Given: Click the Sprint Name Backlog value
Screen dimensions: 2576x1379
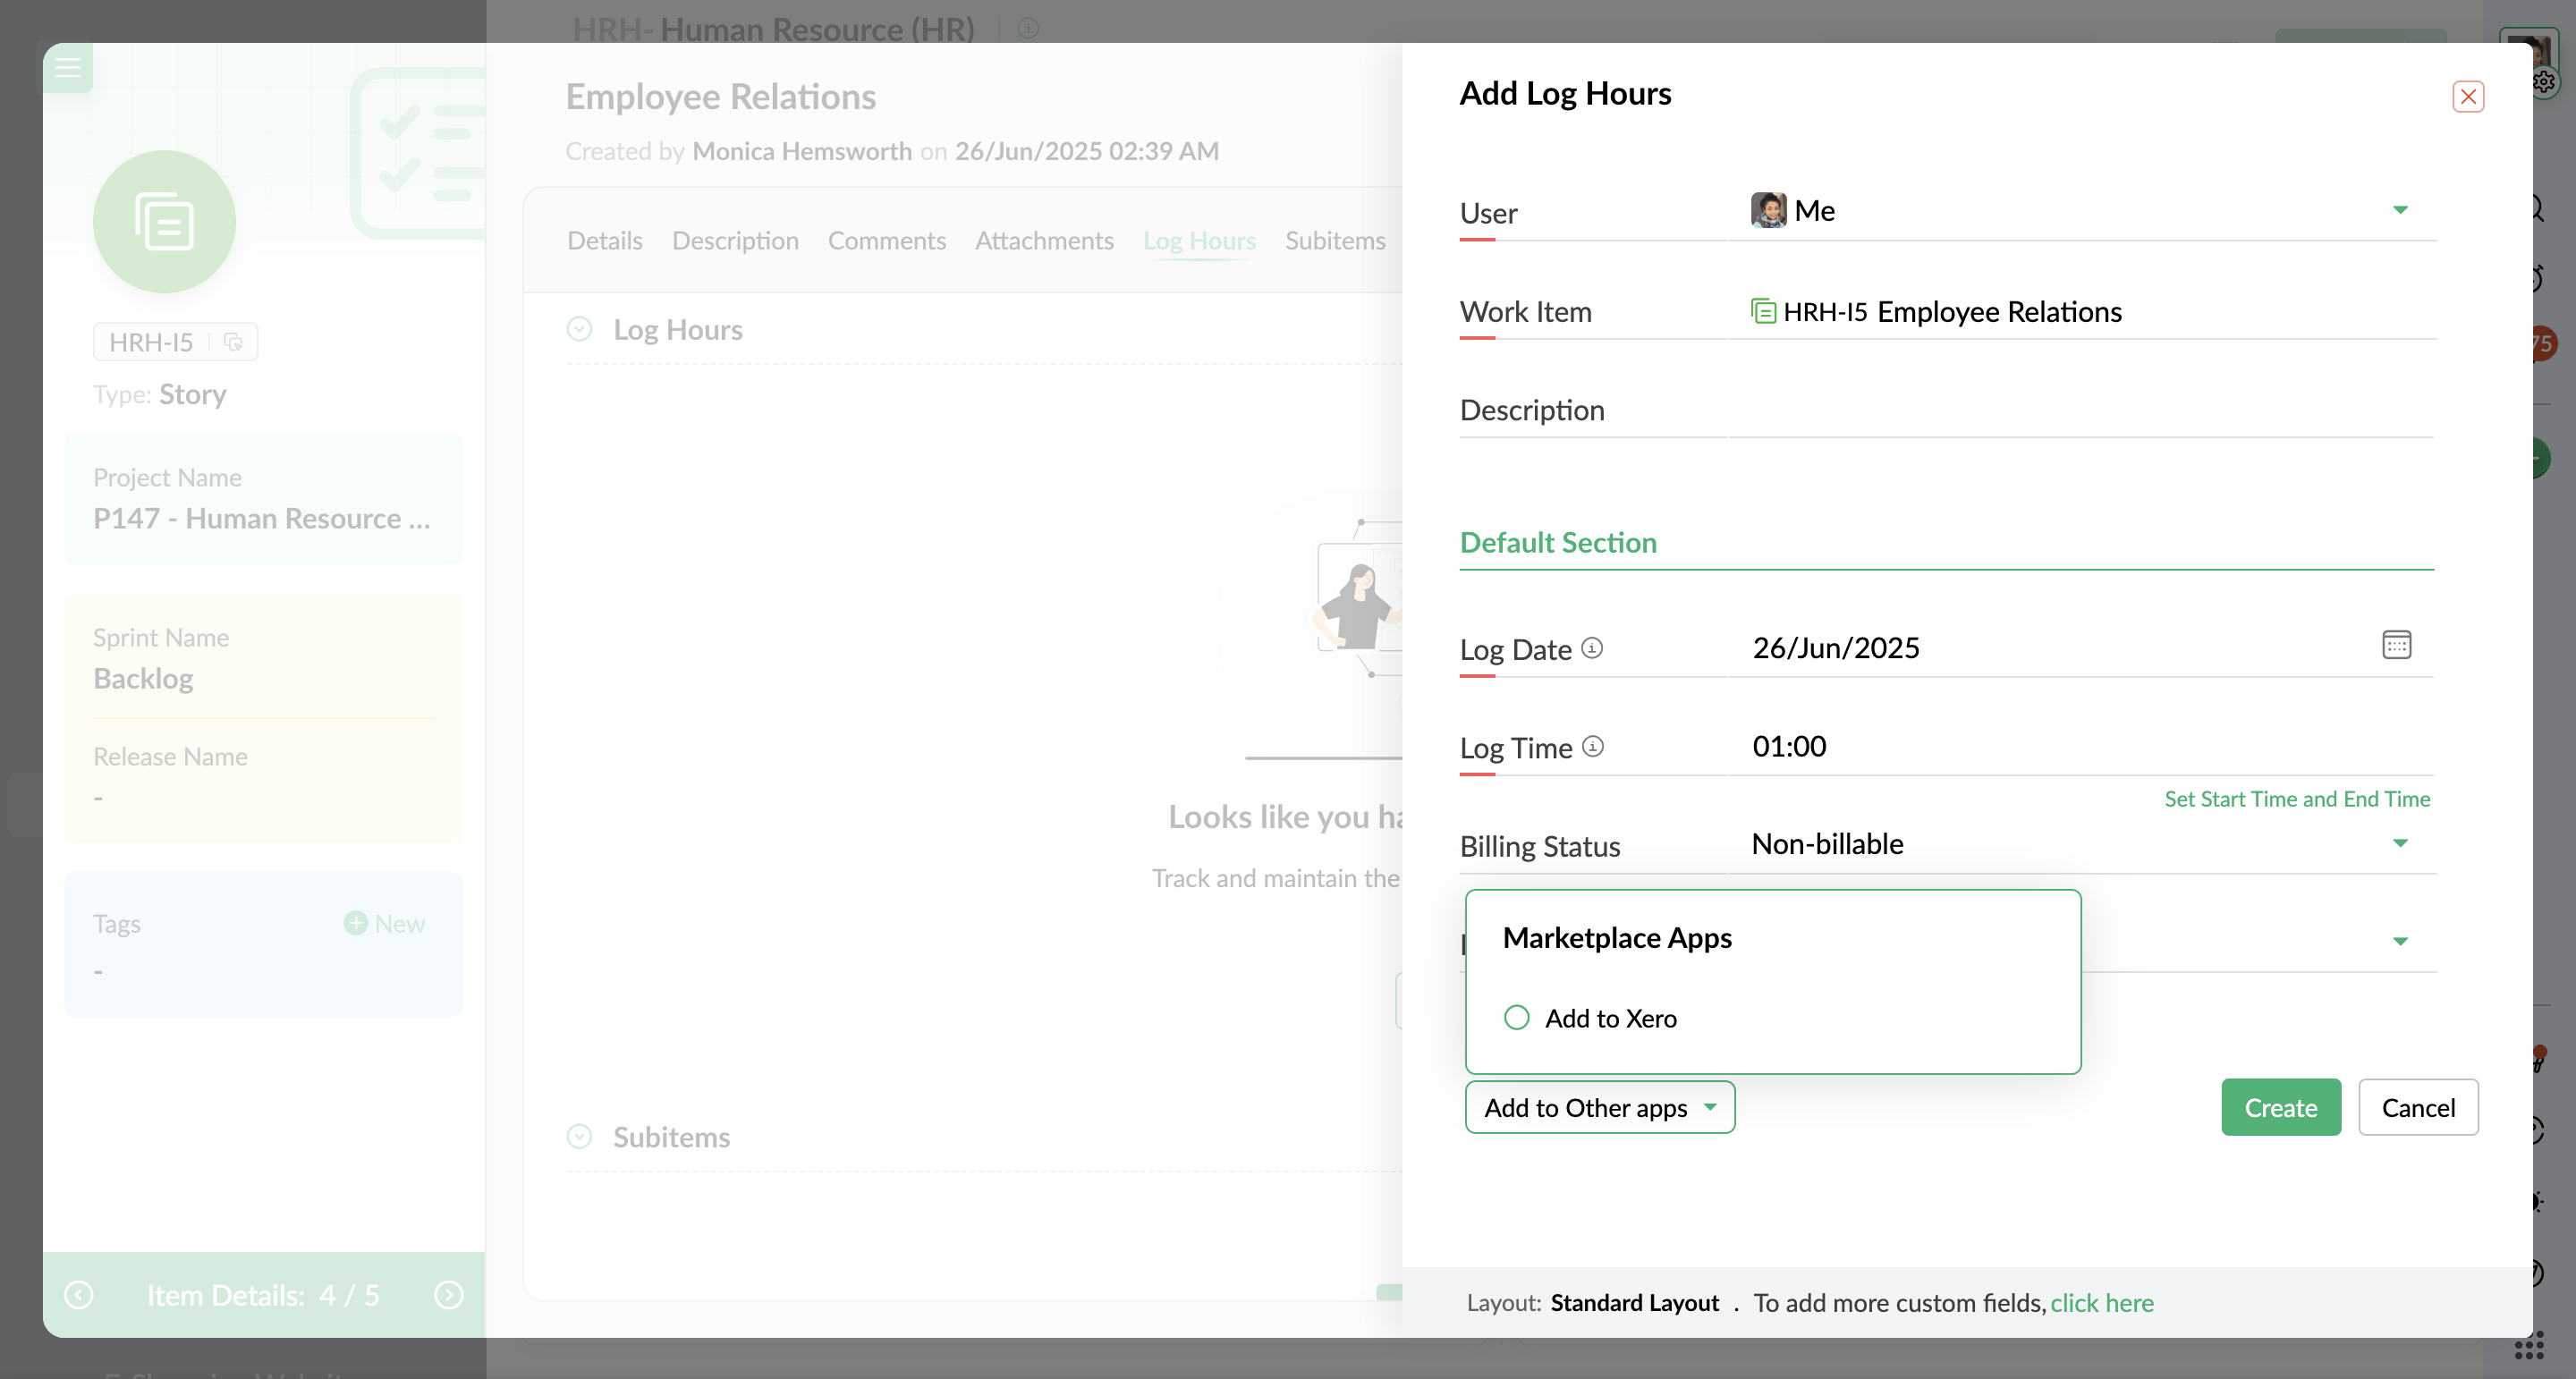Looking at the screenshot, I should click(x=143, y=678).
